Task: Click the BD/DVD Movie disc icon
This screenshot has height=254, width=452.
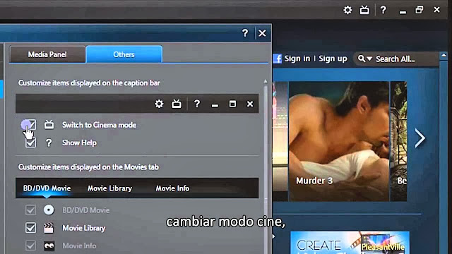Action: click(x=49, y=210)
